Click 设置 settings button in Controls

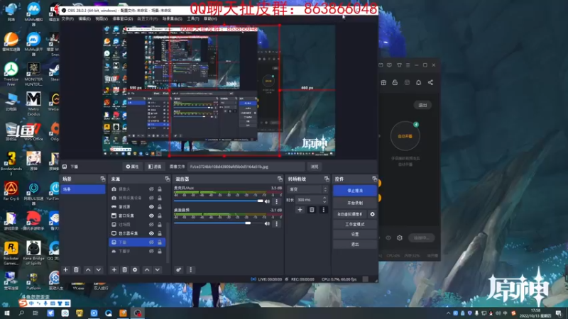(355, 235)
